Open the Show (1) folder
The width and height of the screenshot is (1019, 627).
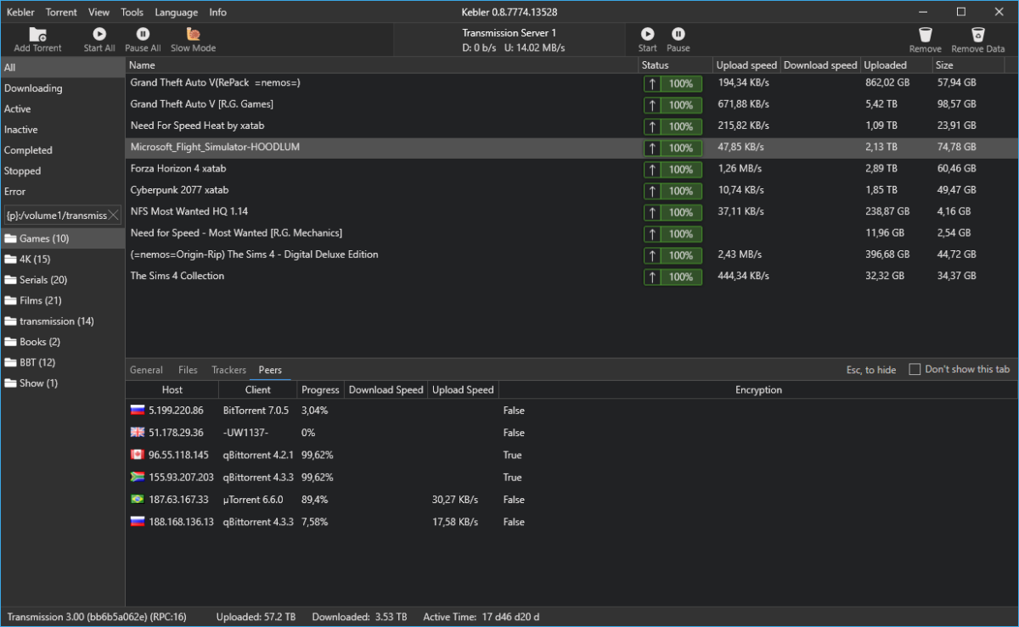63,383
